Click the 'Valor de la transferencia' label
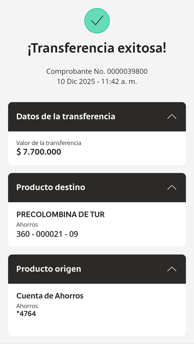The width and height of the screenshot is (194, 344). click(49, 143)
